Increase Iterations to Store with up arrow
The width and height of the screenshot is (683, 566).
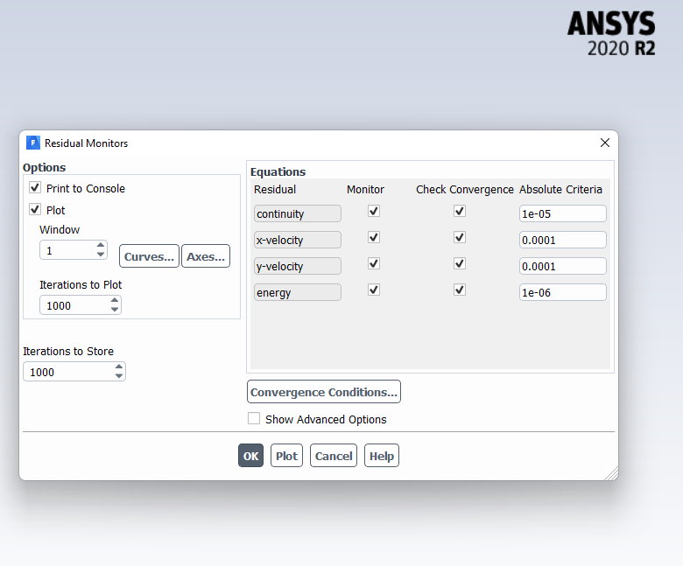point(119,367)
